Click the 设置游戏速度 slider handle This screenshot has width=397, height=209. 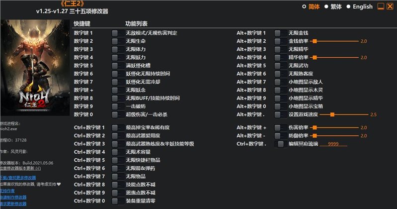pos(332,114)
